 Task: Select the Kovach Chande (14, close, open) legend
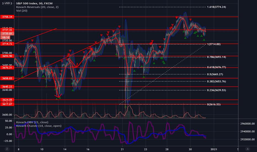coord(39,126)
